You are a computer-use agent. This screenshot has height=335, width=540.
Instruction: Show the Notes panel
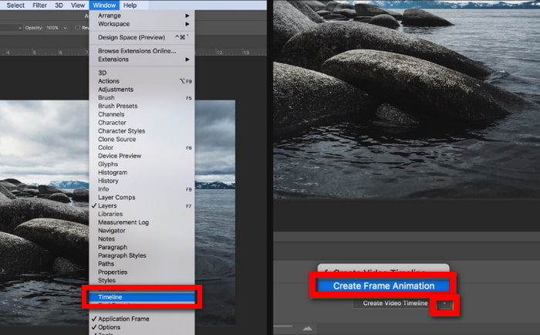coord(142,239)
